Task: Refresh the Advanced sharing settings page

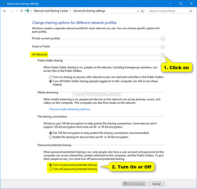Action: coord(142,11)
